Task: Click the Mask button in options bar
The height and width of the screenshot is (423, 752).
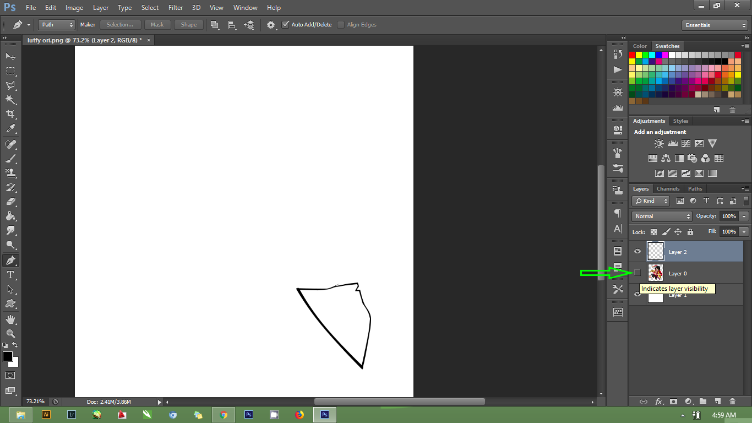Action: click(x=157, y=24)
